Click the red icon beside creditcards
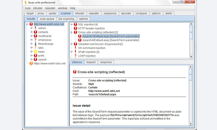 pyautogui.click(x=35, y=36)
